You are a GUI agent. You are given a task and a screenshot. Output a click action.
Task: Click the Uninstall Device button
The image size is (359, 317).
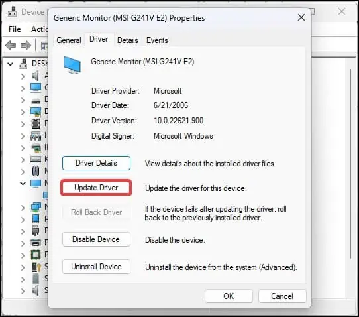[x=96, y=267]
